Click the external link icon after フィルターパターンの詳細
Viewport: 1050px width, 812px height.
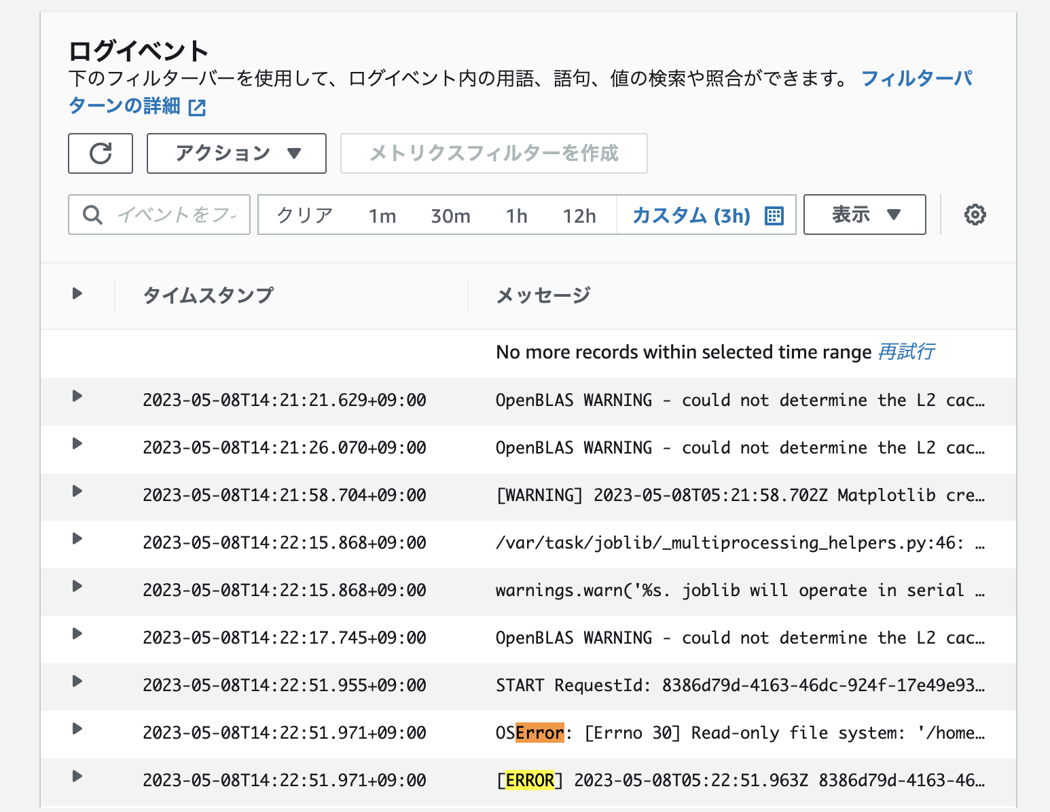(x=196, y=107)
